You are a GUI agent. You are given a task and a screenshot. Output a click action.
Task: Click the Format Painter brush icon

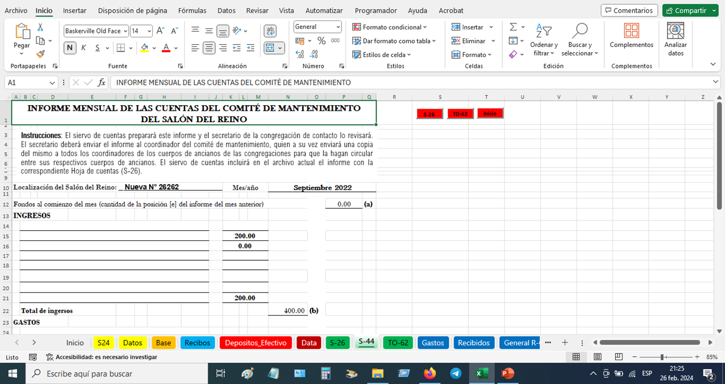[x=40, y=54]
